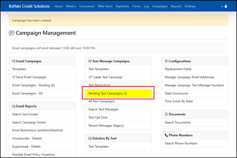237x158 pixels.
Task: Click the Campaign Management heading
Action: click(x=46, y=33)
